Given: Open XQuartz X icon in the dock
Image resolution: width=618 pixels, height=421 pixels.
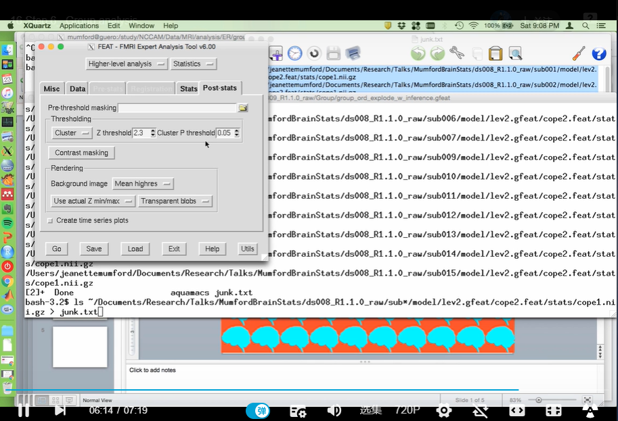Looking at the screenshot, I should pyautogui.click(x=7, y=151).
